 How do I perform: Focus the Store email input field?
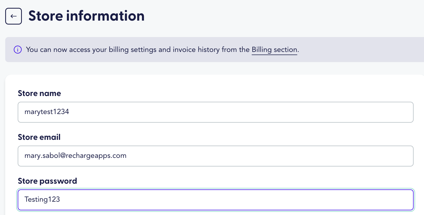click(x=216, y=156)
